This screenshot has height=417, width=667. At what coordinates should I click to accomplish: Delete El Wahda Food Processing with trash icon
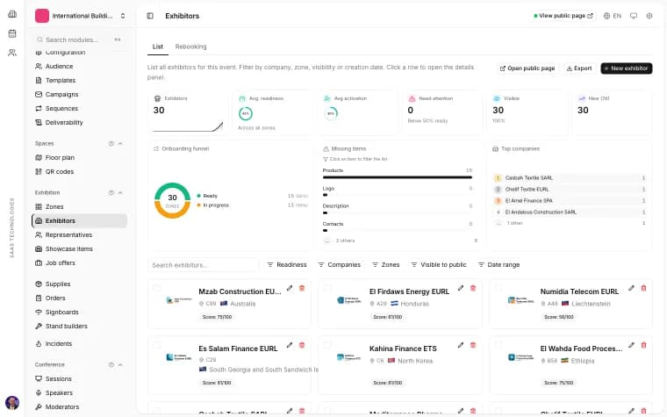(643, 345)
